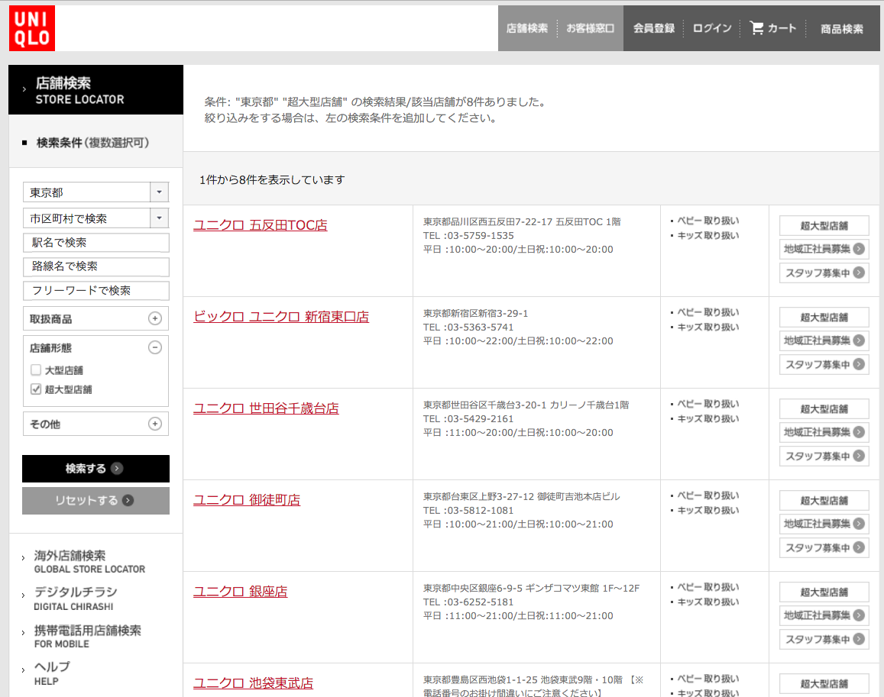The width and height of the screenshot is (884, 697).
Task: Click the リセットする button
Action: pyautogui.click(x=96, y=500)
